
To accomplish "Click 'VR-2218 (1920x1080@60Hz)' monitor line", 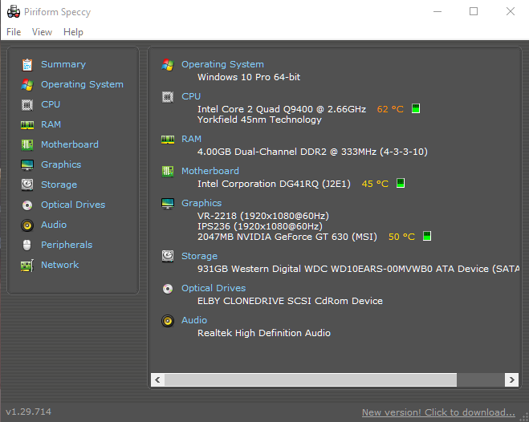I will 263,216.
